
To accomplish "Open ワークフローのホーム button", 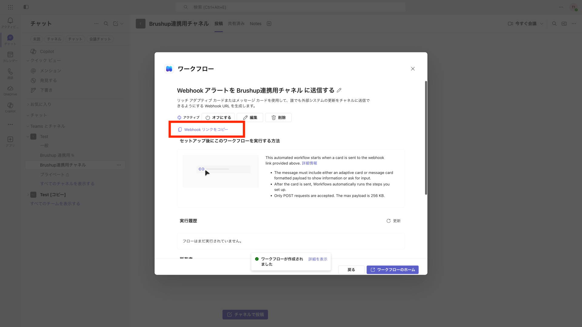I will (x=393, y=270).
